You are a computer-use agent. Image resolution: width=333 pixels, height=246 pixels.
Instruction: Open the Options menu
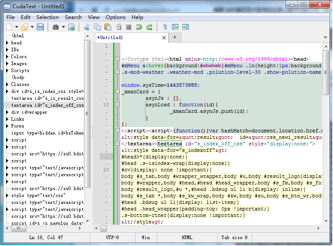(x=116, y=17)
